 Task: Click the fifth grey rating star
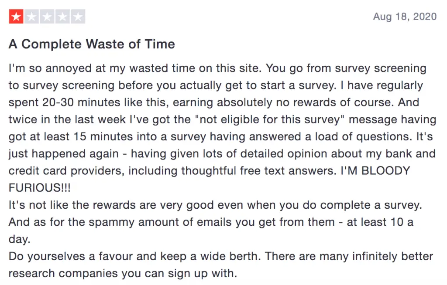pos(78,17)
